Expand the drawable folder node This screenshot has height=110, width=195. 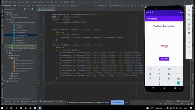[x=9, y=56]
